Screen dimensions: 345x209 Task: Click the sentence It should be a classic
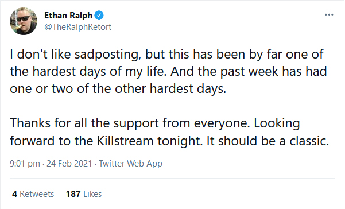point(268,141)
